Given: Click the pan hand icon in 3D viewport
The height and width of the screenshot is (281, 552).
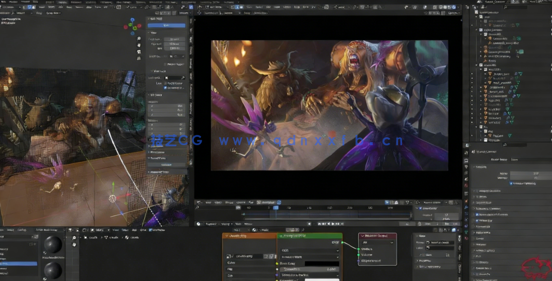Looking at the screenshot, I should coord(139,45).
